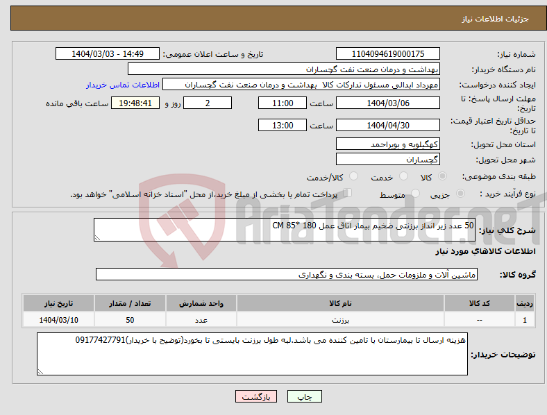
Task: Click the description text area resize handle
Action: coord(97,238)
